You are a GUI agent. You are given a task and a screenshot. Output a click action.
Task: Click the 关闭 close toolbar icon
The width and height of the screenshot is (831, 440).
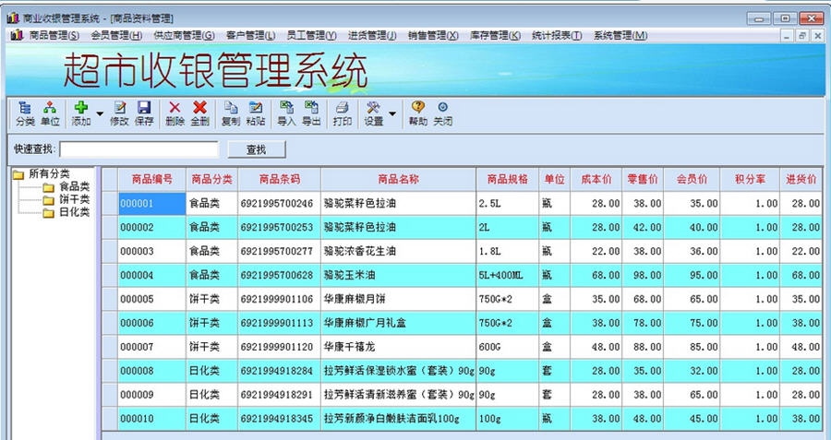click(442, 113)
